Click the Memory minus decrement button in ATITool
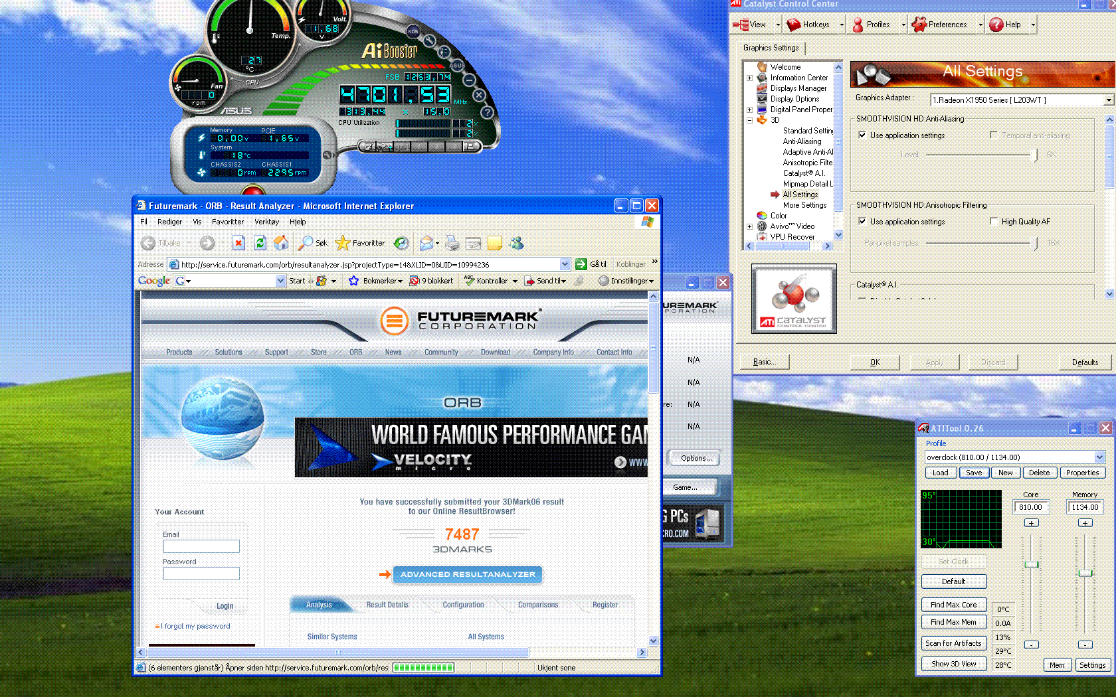Image resolution: width=1116 pixels, height=697 pixels. click(1085, 645)
